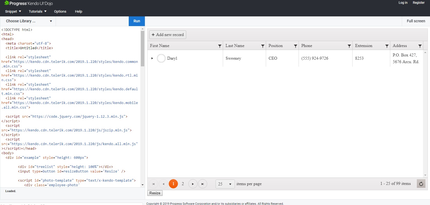Image resolution: width=430 pixels, height=205 pixels.
Task: Sort by the First Name column header
Action: tap(160, 46)
